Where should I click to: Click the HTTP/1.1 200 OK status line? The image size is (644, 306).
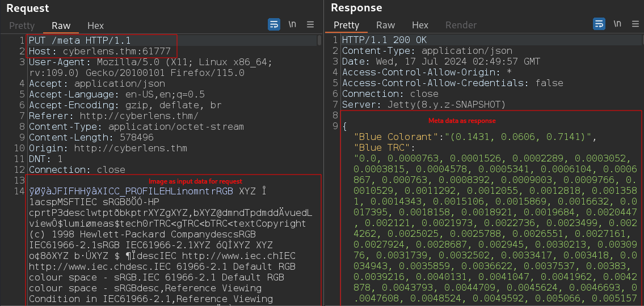pos(384,40)
